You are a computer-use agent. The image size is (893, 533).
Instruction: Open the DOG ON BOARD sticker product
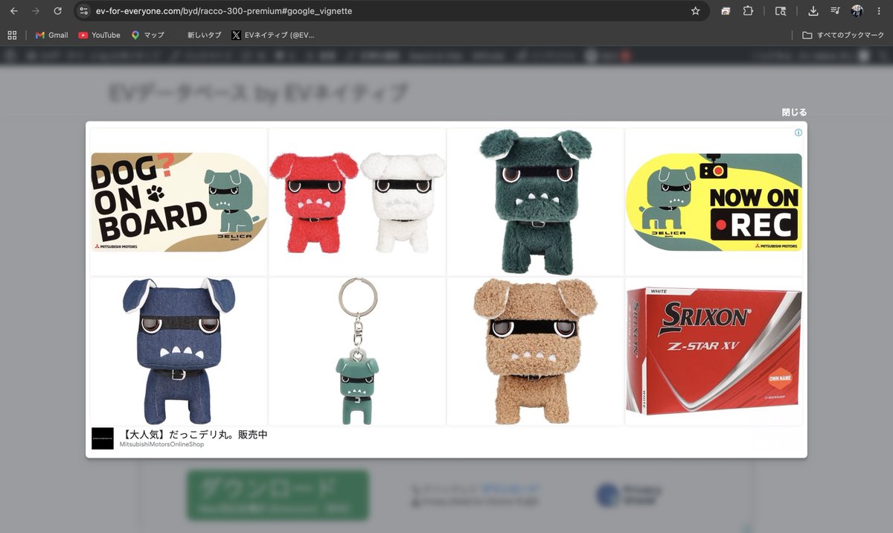pos(179,202)
